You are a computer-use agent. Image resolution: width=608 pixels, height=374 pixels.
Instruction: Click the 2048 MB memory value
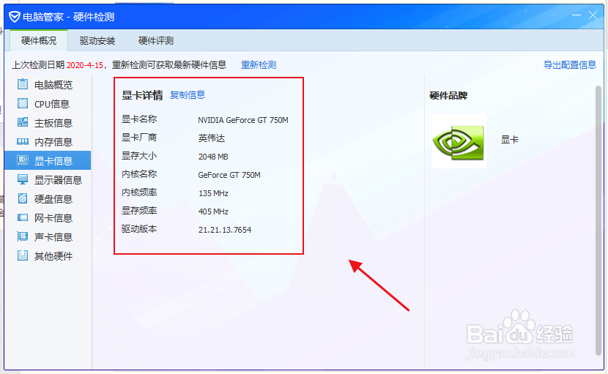point(213,157)
